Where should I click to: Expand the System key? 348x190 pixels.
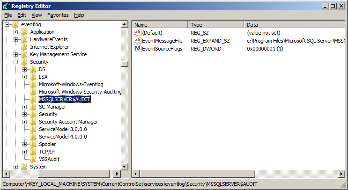(16, 167)
